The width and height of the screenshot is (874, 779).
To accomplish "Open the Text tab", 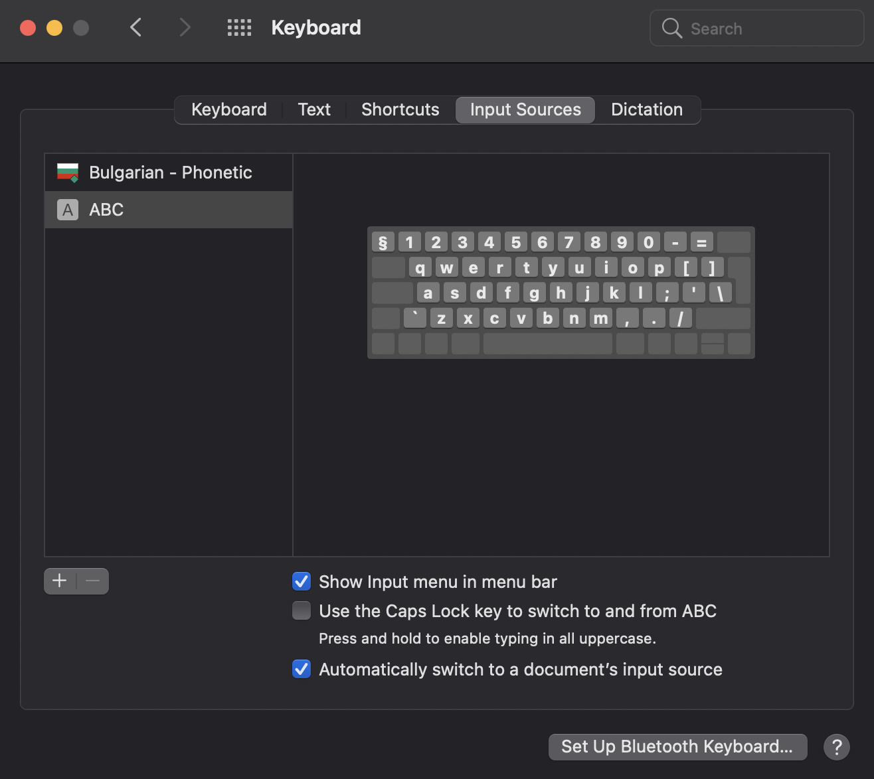I will click(x=314, y=109).
